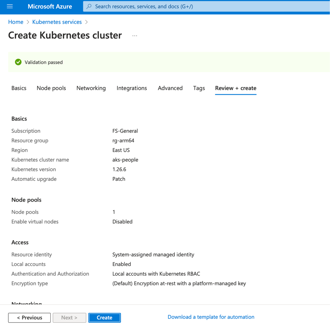
Task: Click the search magnifier icon
Action: click(x=89, y=6)
